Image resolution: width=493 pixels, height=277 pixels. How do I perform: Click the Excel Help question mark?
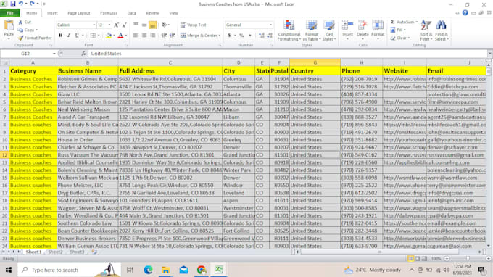coord(465,13)
